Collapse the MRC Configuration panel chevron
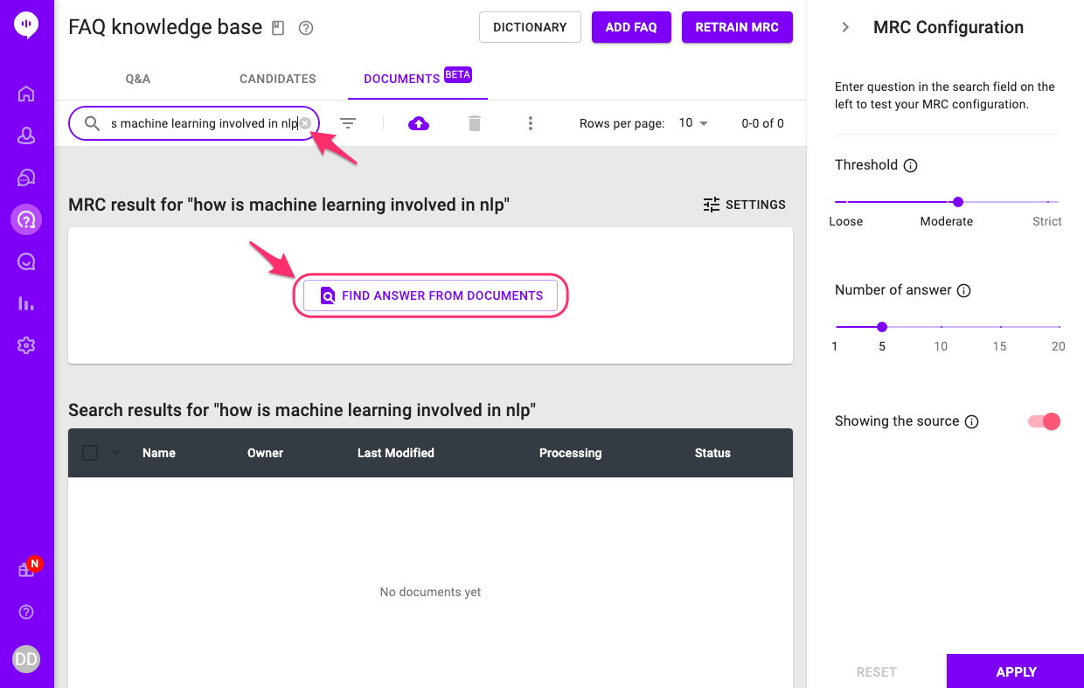This screenshot has width=1084, height=688. click(x=845, y=27)
